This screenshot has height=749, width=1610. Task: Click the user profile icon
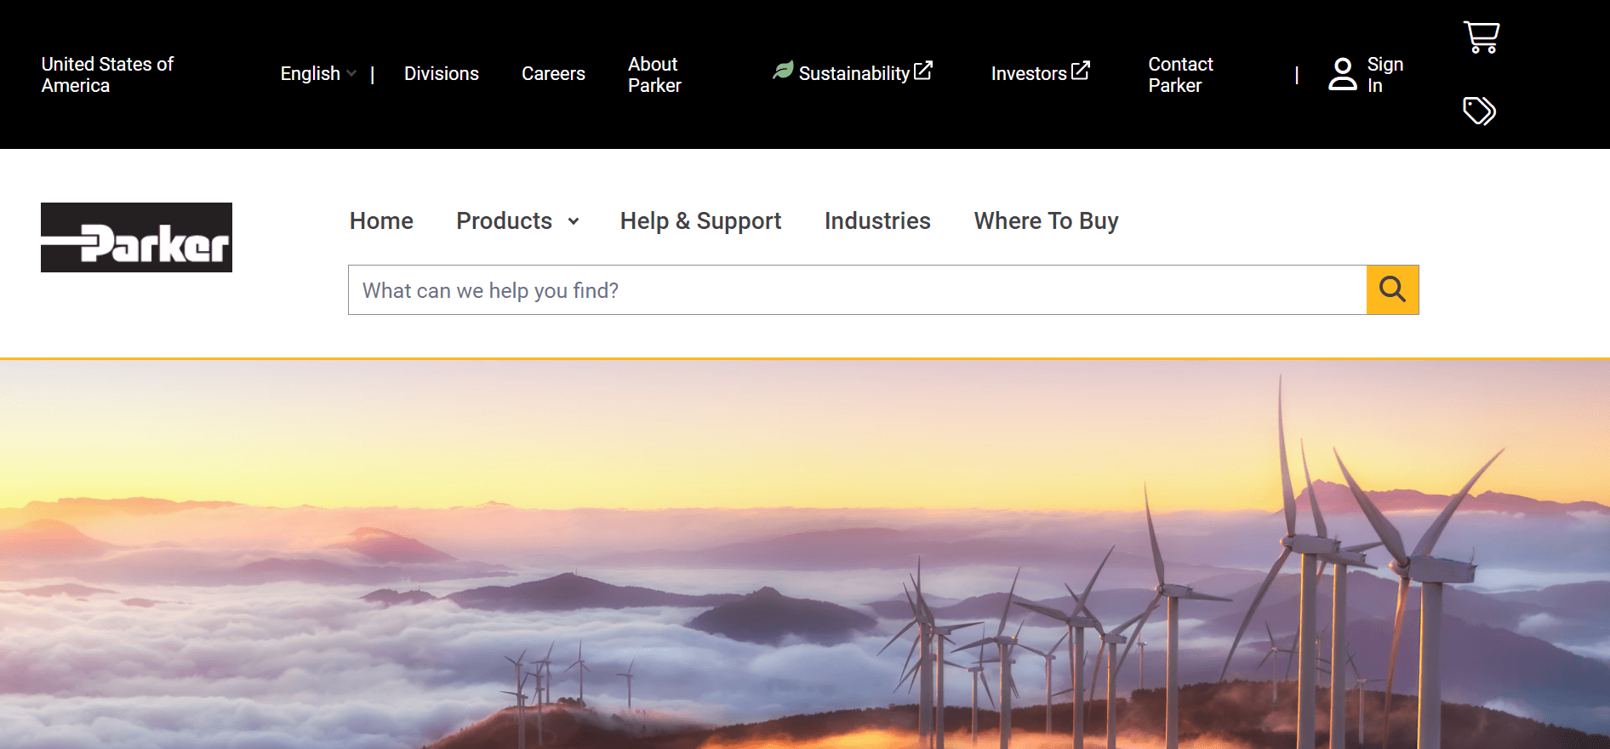point(1343,74)
